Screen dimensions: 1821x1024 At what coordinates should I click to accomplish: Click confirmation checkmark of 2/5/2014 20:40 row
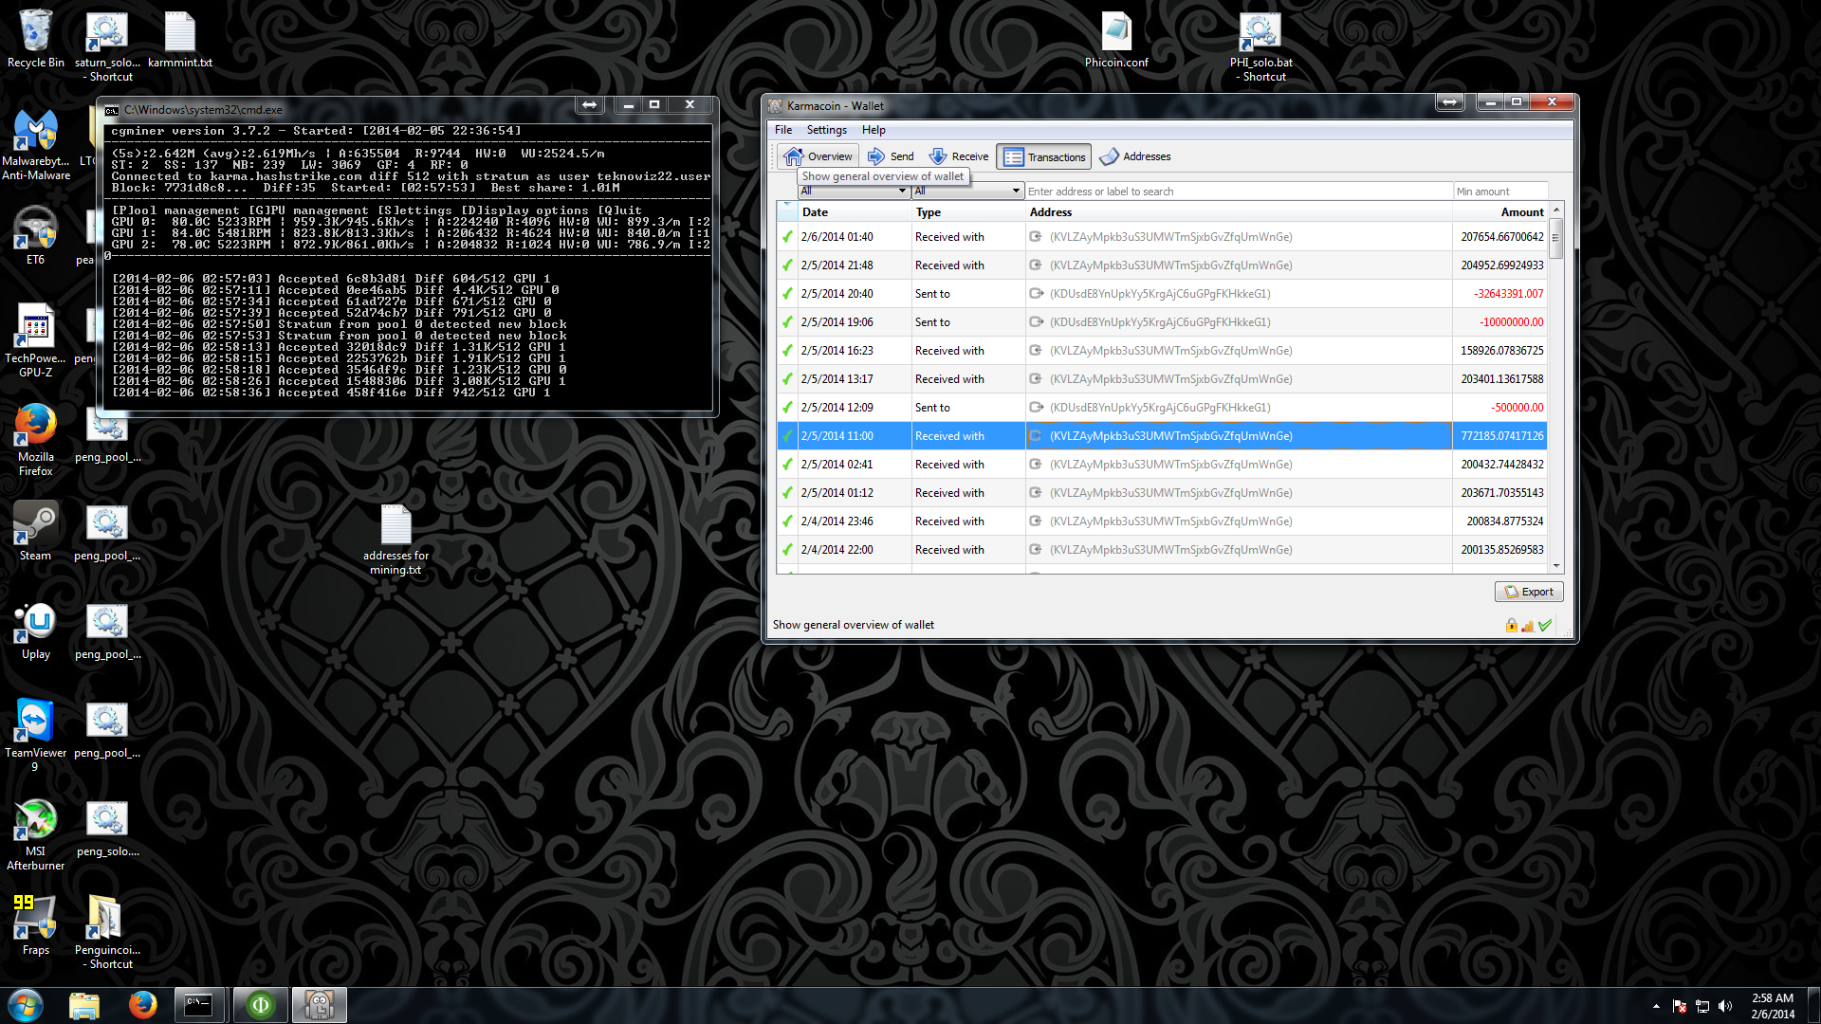(787, 294)
